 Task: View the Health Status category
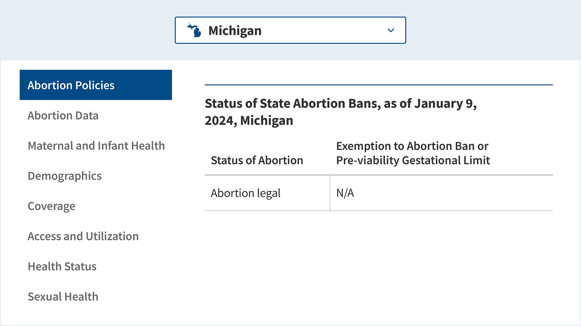[62, 267]
